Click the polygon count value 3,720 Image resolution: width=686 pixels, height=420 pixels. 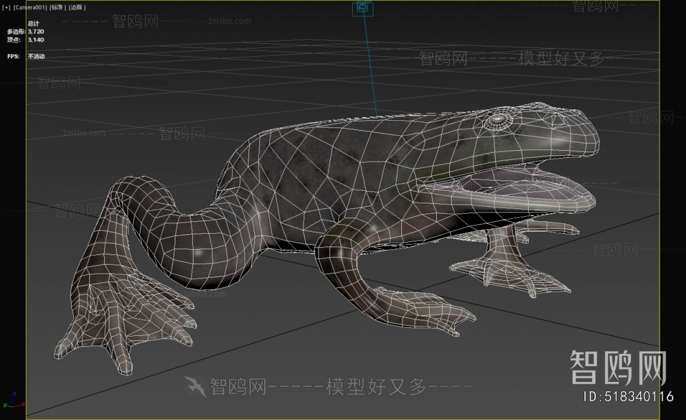36,31
